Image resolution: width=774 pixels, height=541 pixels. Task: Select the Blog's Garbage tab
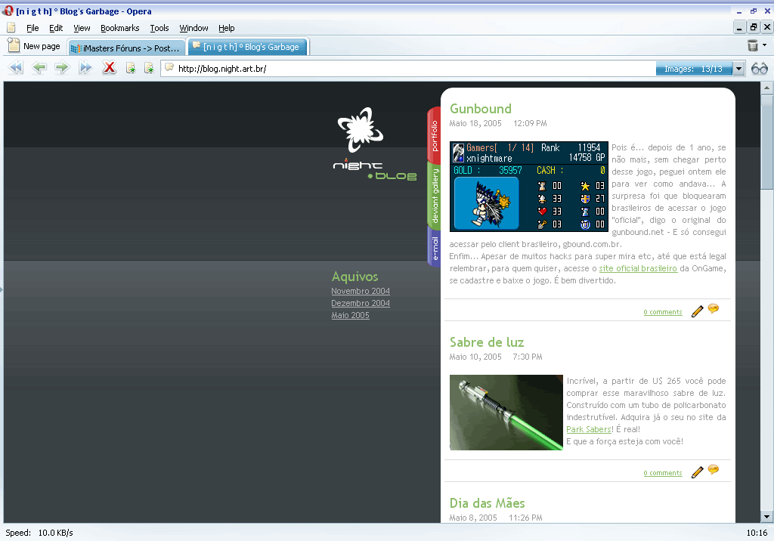[x=248, y=46]
